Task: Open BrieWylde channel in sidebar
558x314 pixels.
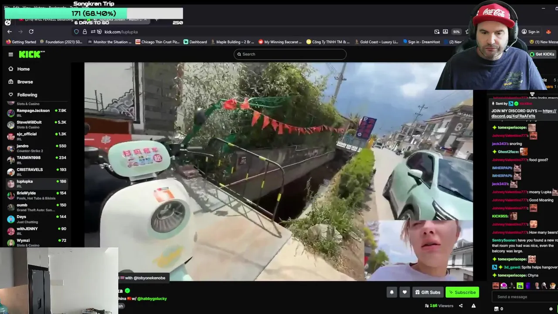Action: click(x=37, y=195)
